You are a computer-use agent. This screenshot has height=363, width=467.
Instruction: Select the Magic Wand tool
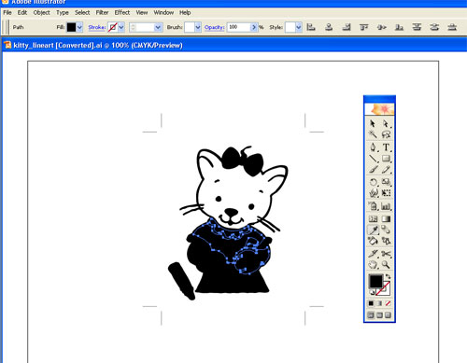coord(373,134)
